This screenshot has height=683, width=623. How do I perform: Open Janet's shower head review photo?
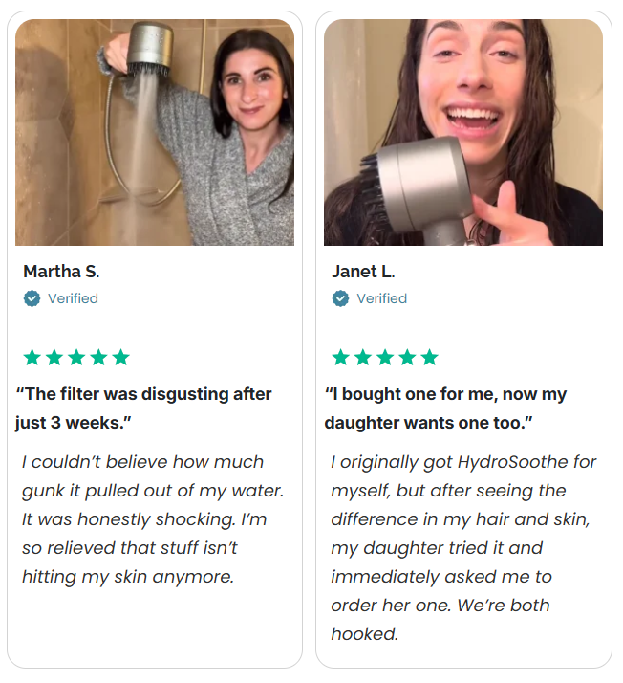click(x=463, y=132)
